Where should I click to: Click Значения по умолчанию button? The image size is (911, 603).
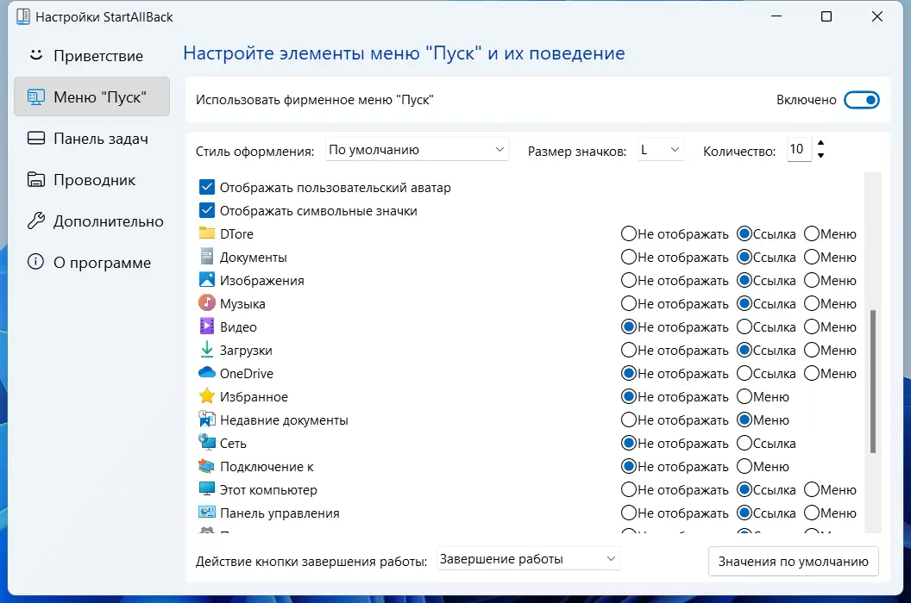[793, 561]
